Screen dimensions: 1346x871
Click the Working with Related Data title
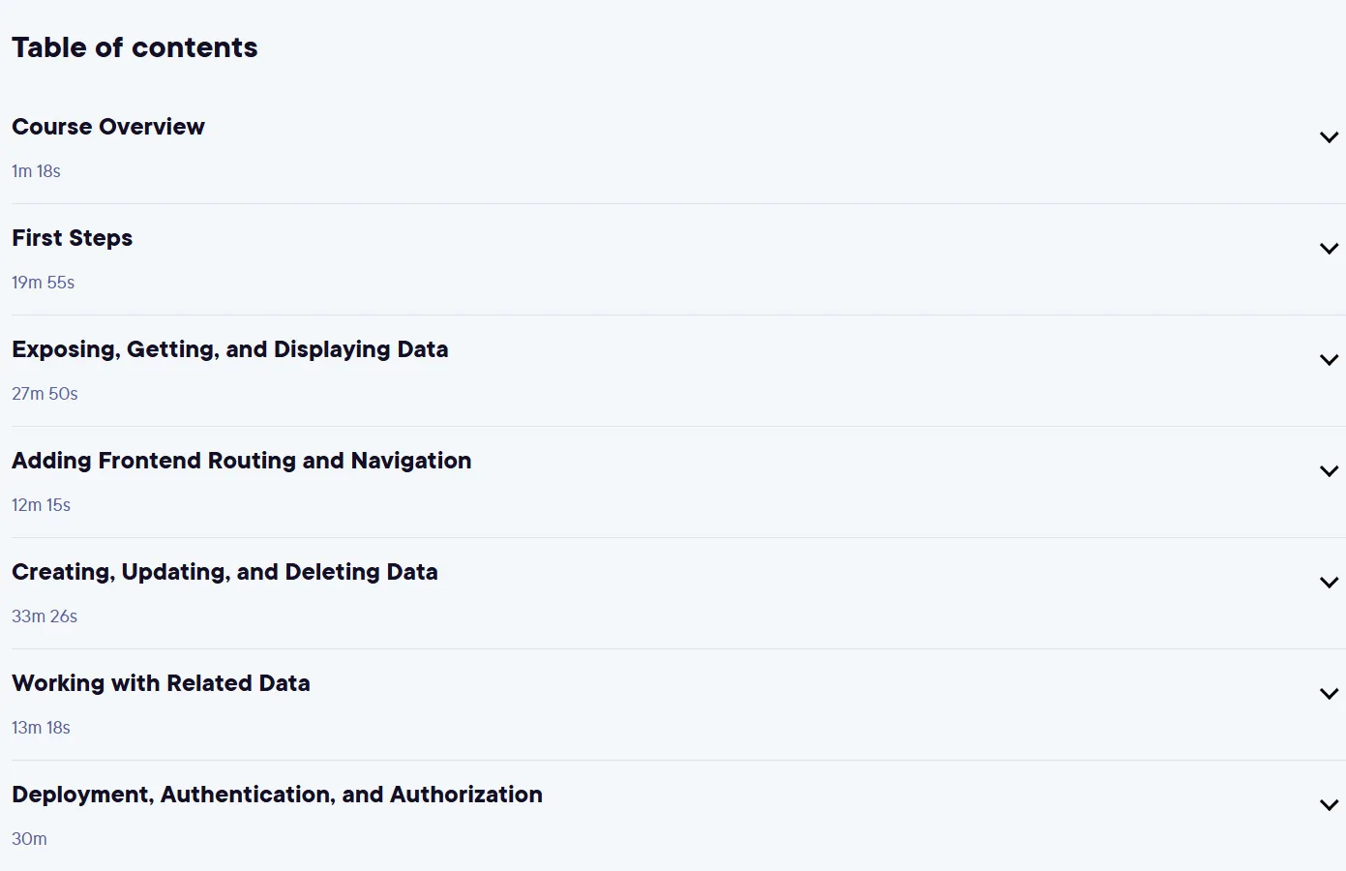point(161,683)
